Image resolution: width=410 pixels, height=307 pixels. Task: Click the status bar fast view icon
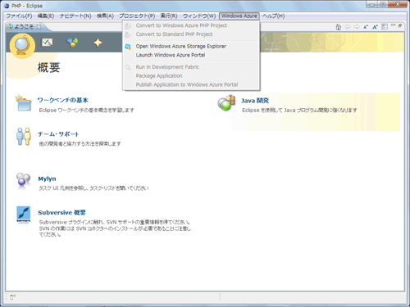(x=13, y=296)
